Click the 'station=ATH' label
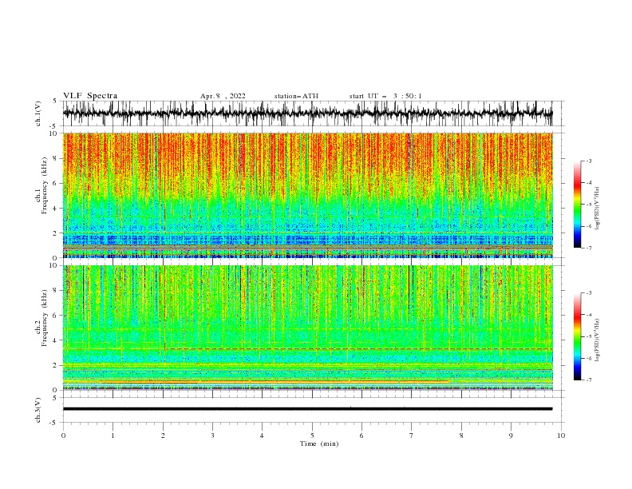Screen dimensions: 632x489 click(296, 96)
